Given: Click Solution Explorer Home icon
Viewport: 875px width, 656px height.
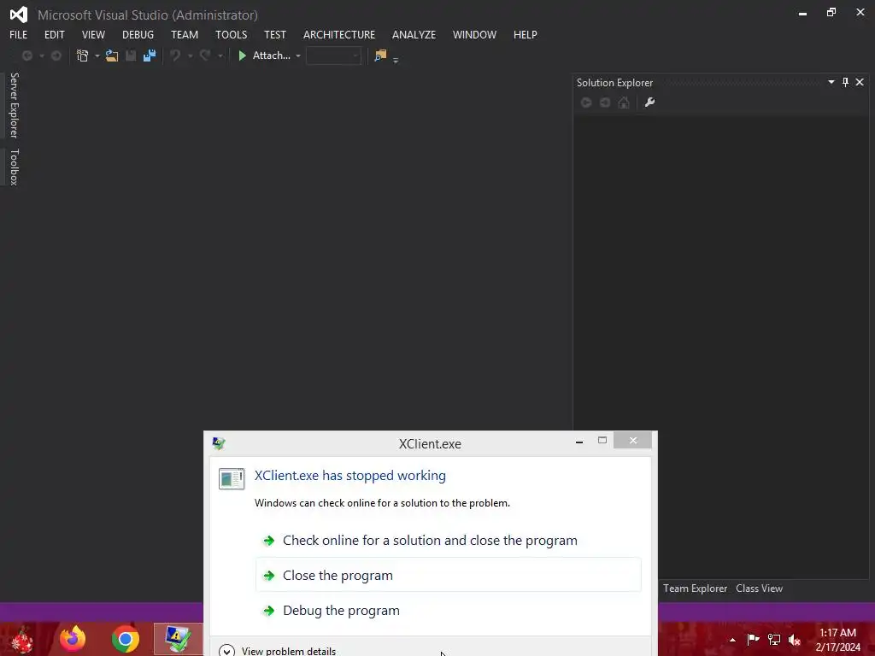Looking at the screenshot, I should point(624,102).
